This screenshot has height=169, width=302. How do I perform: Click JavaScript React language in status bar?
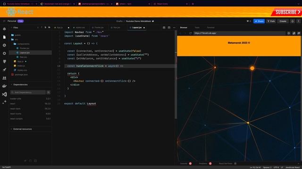click(293, 168)
